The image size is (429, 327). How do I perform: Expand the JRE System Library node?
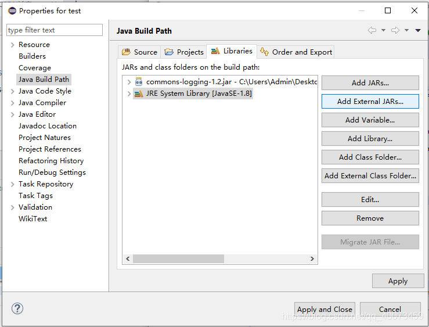129,94
